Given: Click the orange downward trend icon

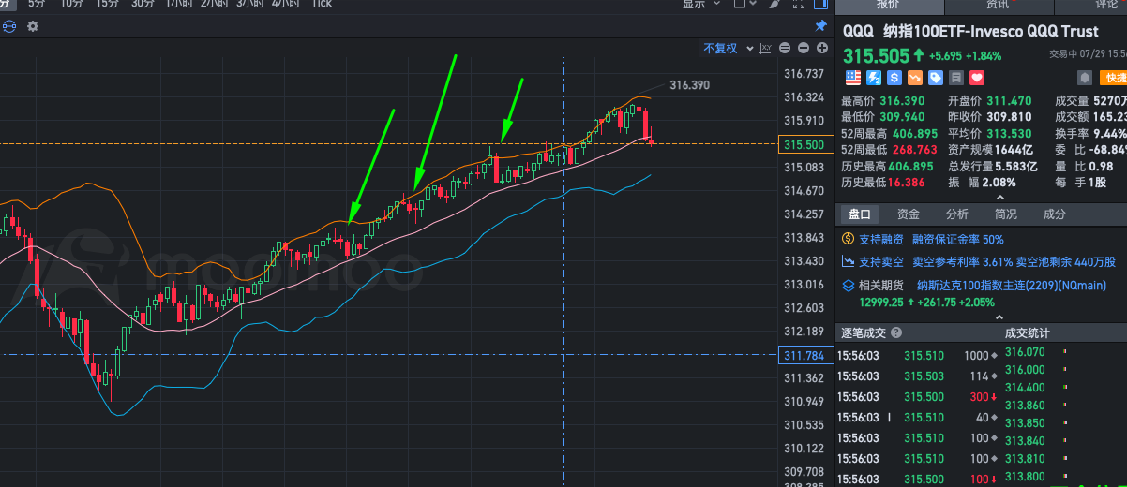Looking at the screenshot, I should (x=914, y=78).
